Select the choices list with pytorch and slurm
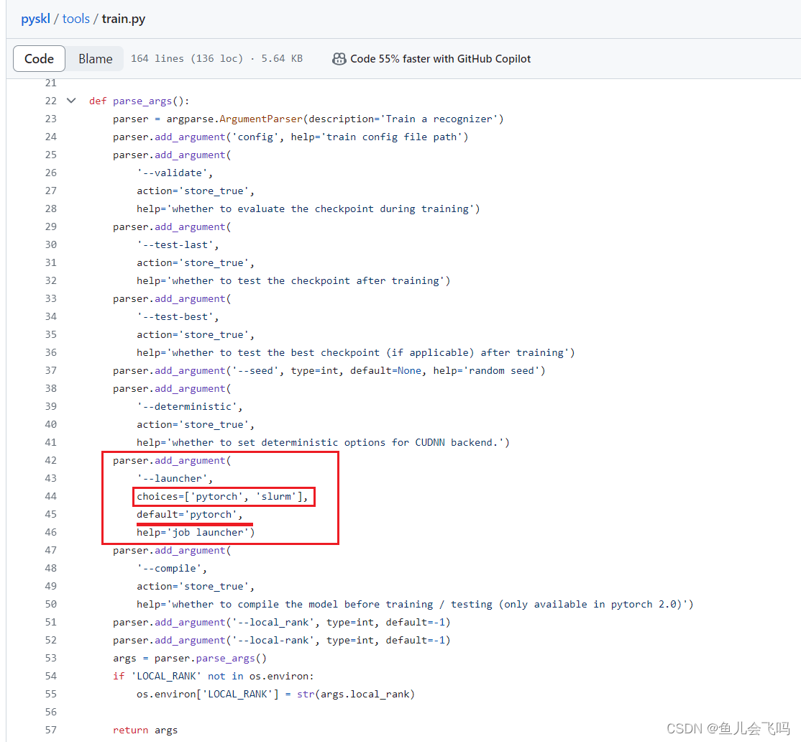Image resolution: width=801 pixels, height=742 pixels. pyautogui.click(x=224, y=496)
